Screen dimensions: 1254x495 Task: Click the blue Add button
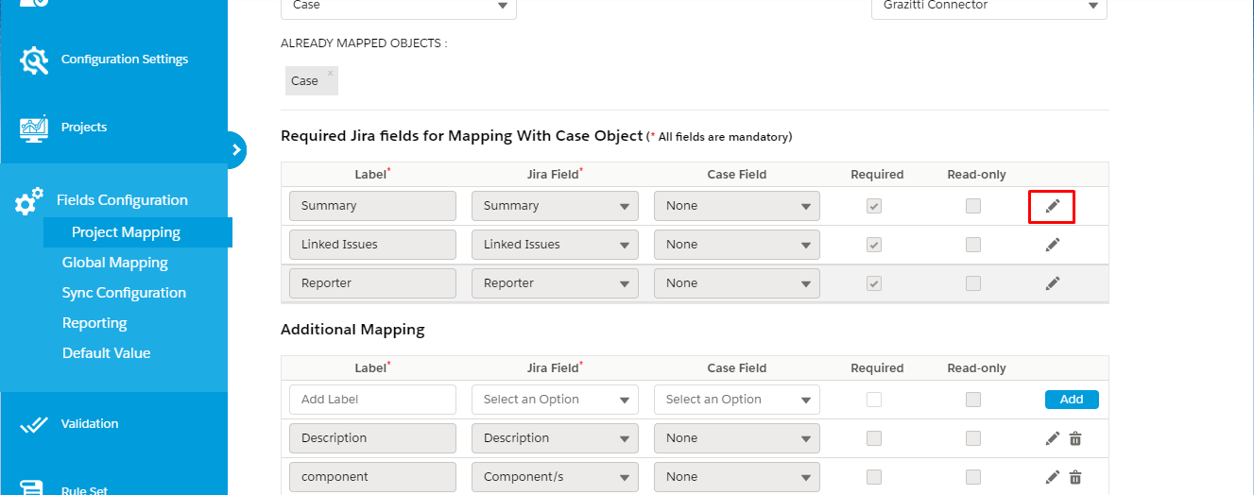[x=1072, y=400]
